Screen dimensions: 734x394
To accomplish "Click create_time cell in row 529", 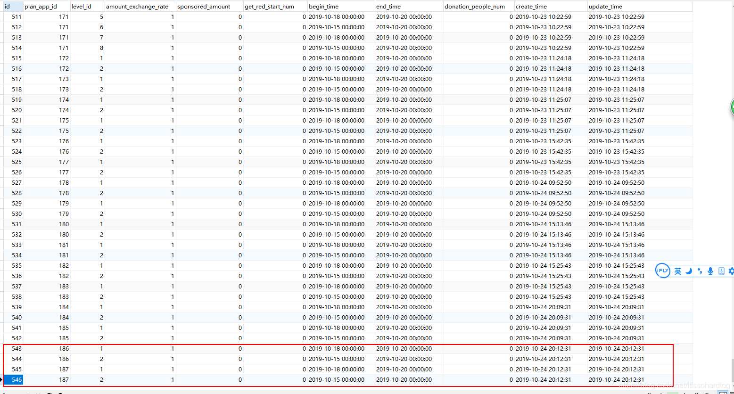I will (551, 204).
